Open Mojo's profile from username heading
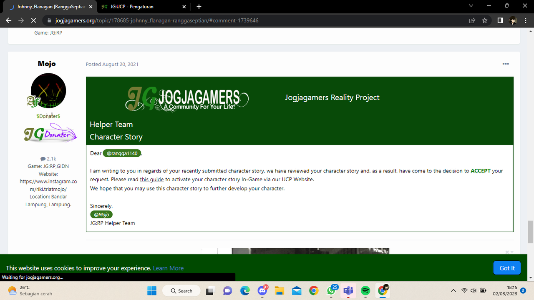This screenshot has width=534, height=300. [47, 64]
